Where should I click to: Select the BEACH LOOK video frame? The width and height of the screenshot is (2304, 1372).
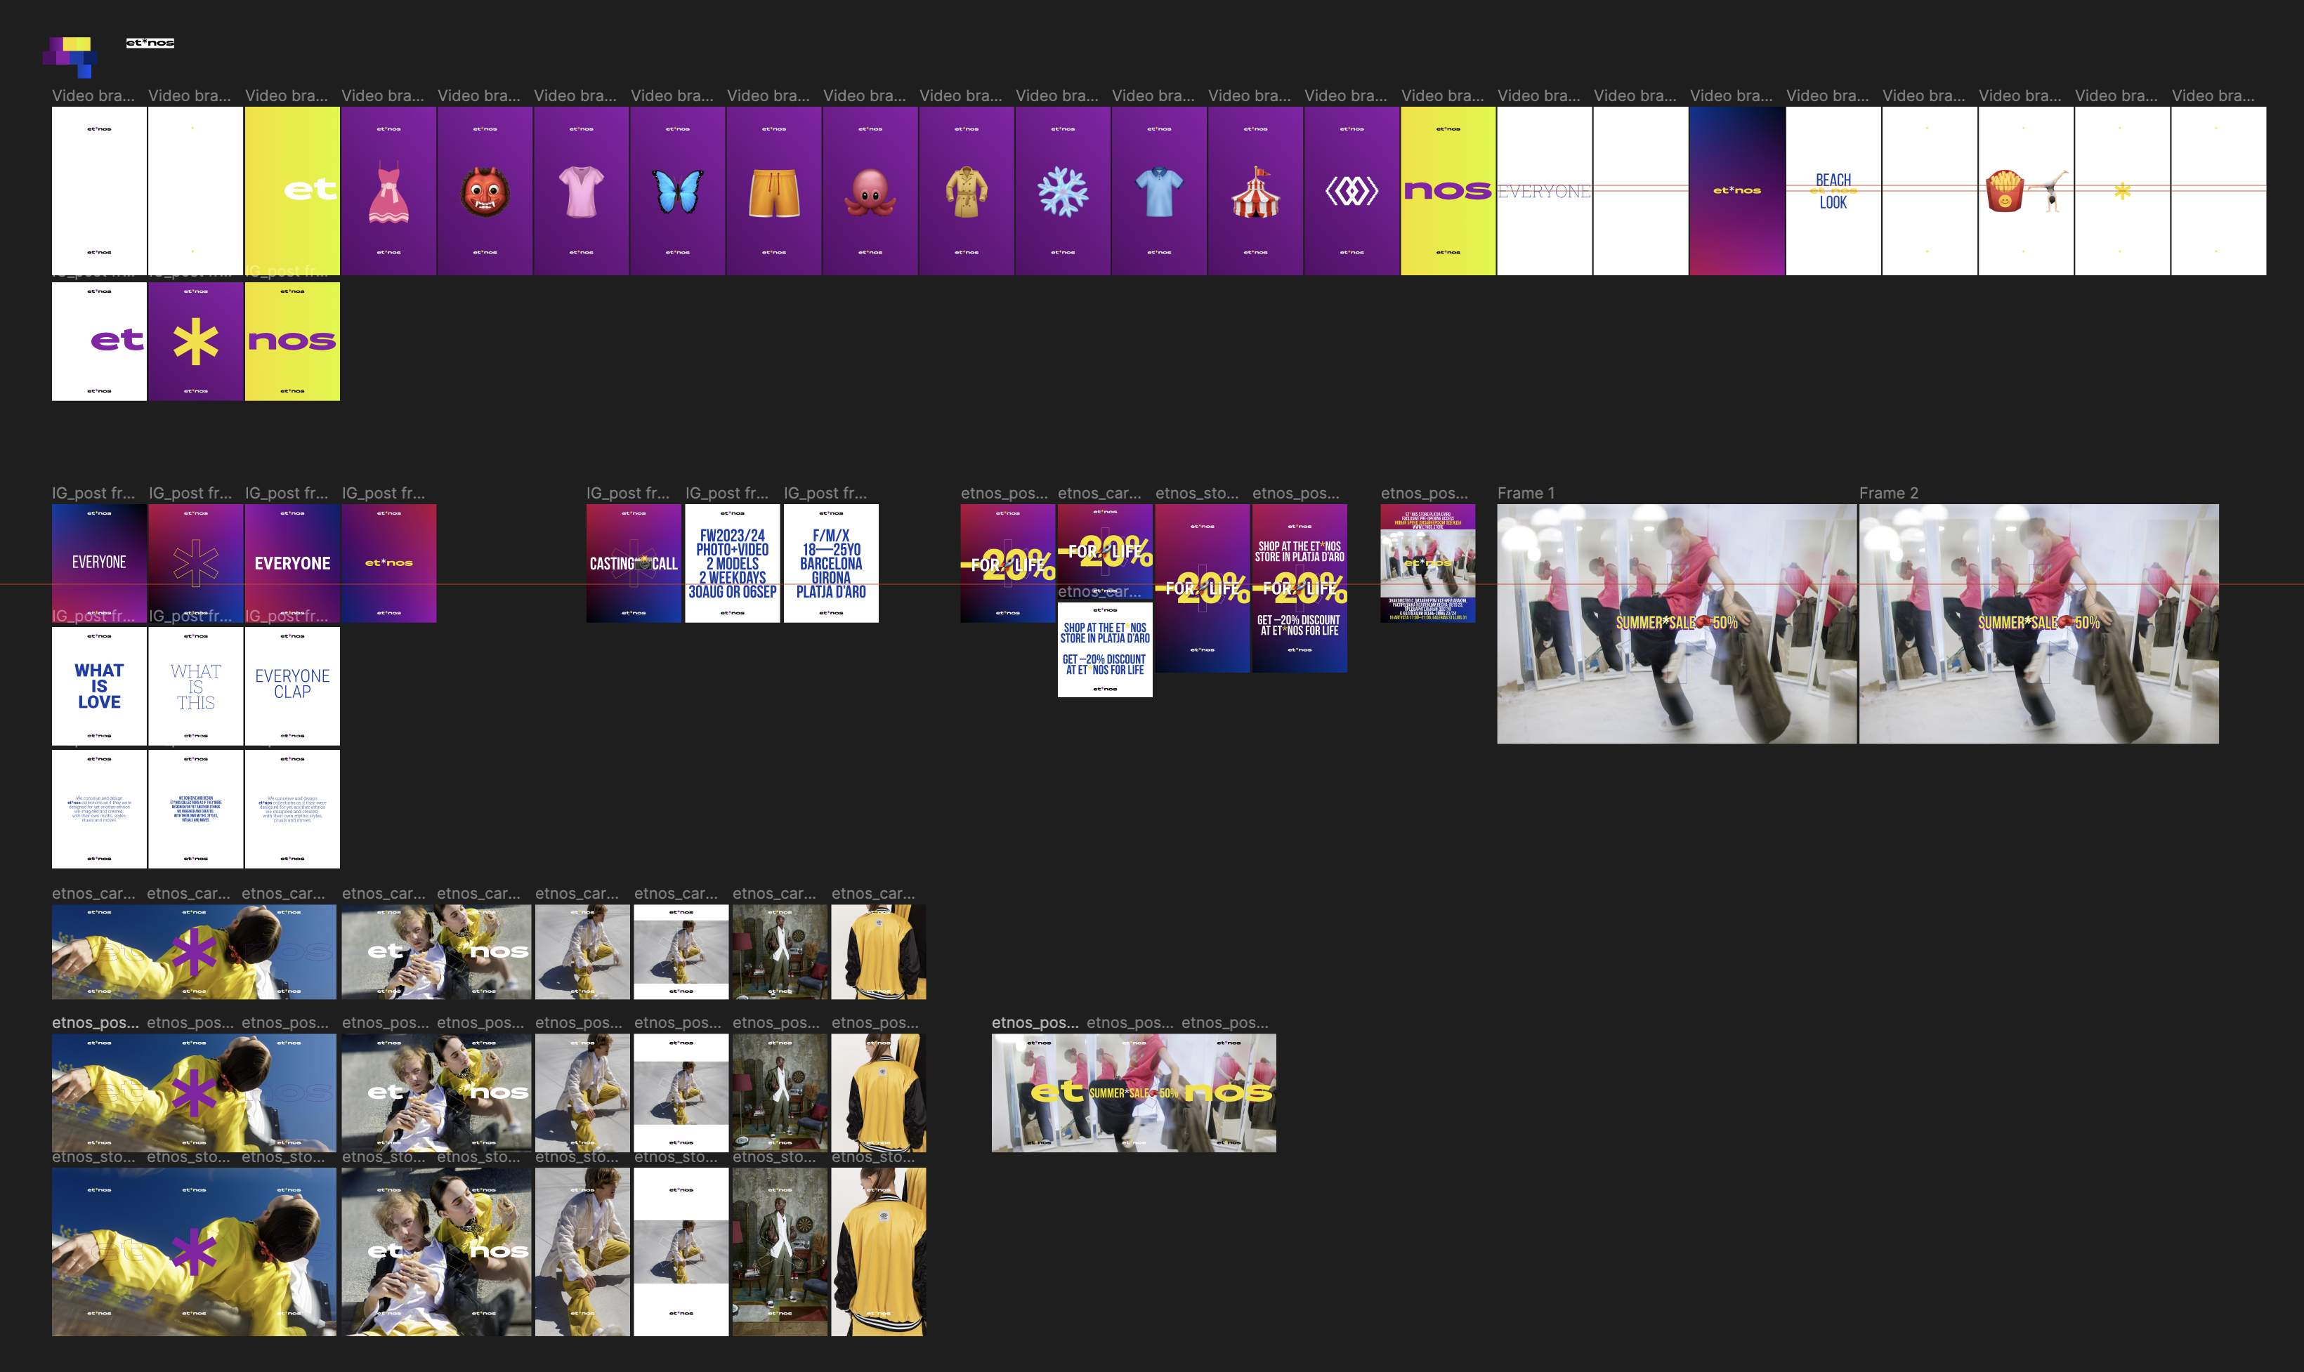pos(1833,190)
